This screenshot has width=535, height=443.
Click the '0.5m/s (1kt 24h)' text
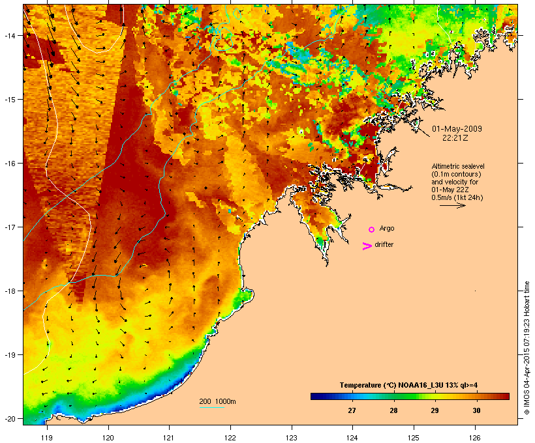(x=457, y=197)
